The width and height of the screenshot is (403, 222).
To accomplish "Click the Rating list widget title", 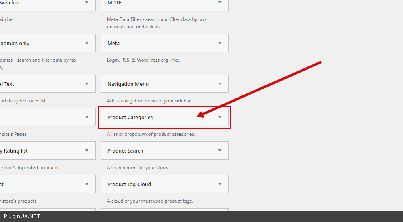I will pos(14,151).
